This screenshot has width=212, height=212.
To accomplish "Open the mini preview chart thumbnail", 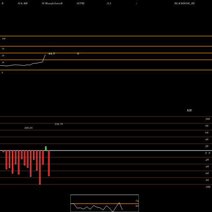I will [x=105, y=203].
